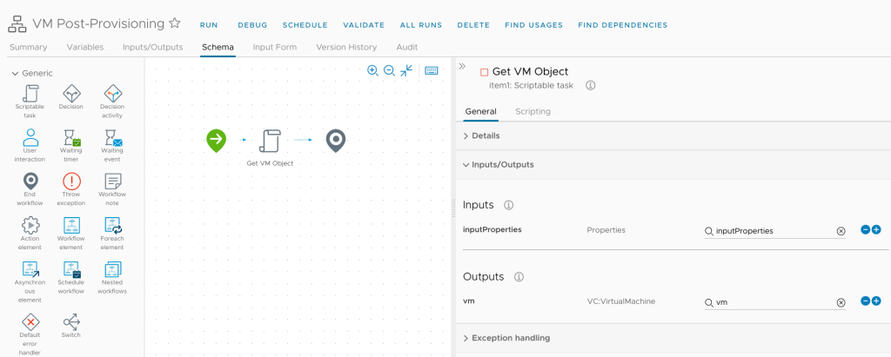This screenshot has height=357, width=891.
Task: Select the Default error handler icon
Action: tap(30, 321)
